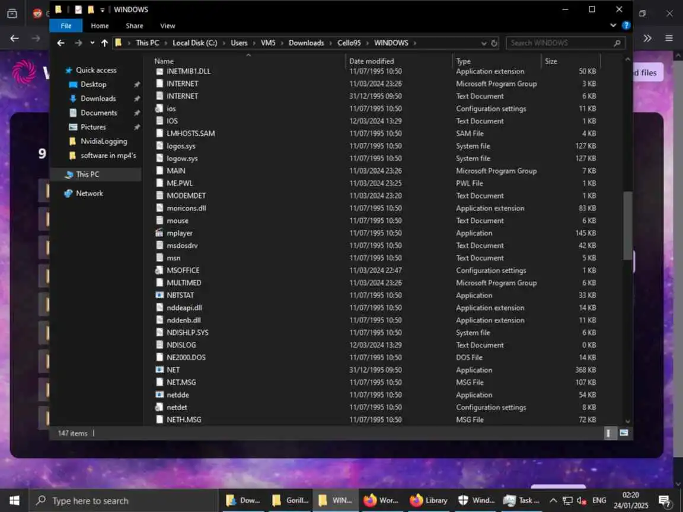Click the Users breadcrumb segment
683x512 pixels.
[239, 43]
